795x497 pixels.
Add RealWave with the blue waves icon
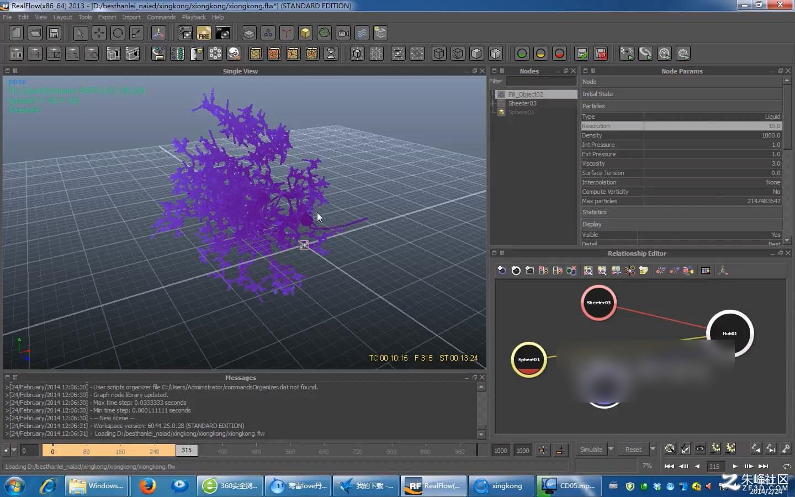(x=362, y=33)
